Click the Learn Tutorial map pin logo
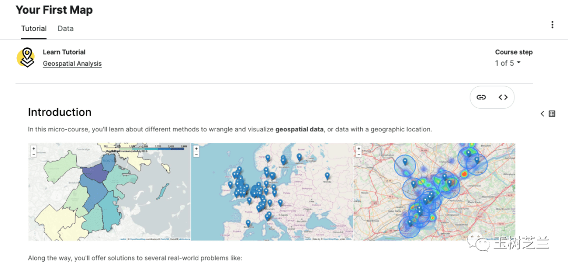The width and height of the screenshot is (568, 268). [26, 58]
